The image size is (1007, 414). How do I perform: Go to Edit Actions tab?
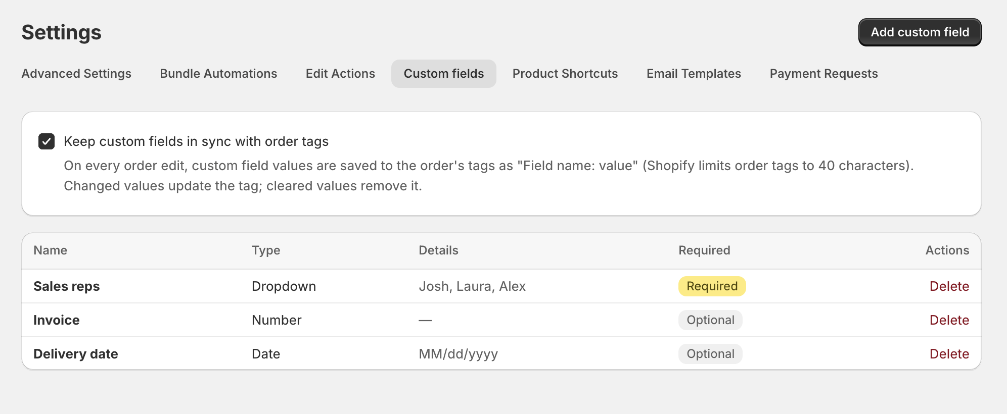pyautogui.click(x=340, y=74)
